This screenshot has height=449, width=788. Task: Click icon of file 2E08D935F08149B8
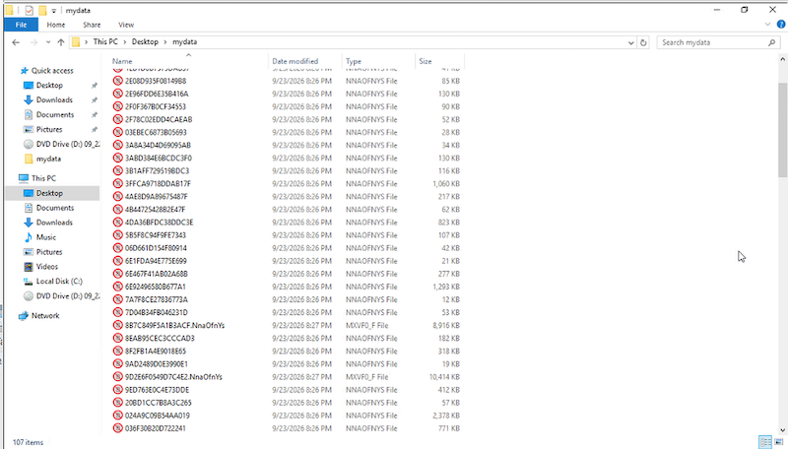click(117, 81)
